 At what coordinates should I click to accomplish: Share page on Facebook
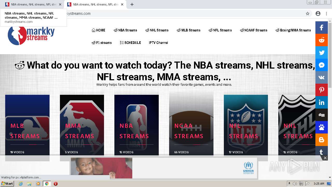[322, 28]
